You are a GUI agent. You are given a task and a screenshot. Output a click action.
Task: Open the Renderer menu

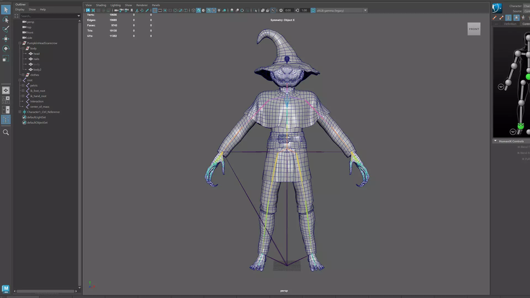142,5
